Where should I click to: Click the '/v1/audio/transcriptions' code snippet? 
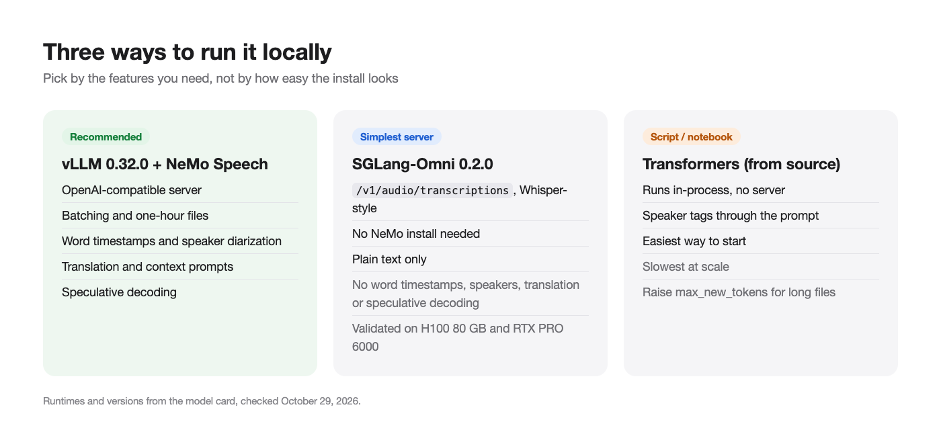point(432,190)
